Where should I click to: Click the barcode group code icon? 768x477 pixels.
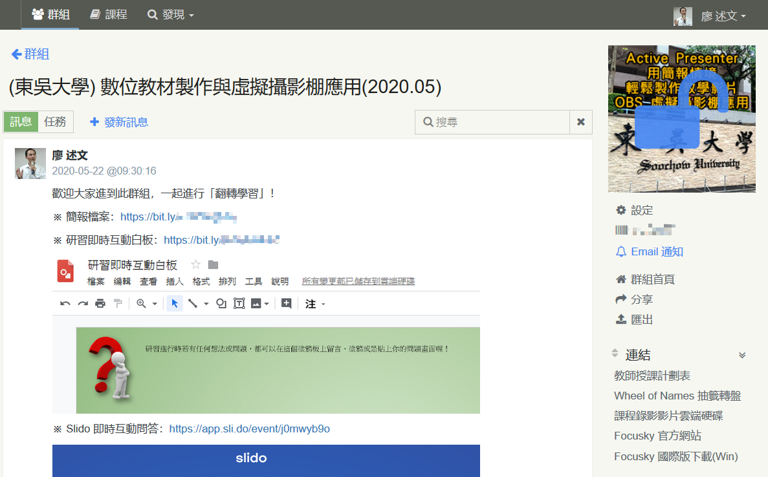tap(621, 230)
